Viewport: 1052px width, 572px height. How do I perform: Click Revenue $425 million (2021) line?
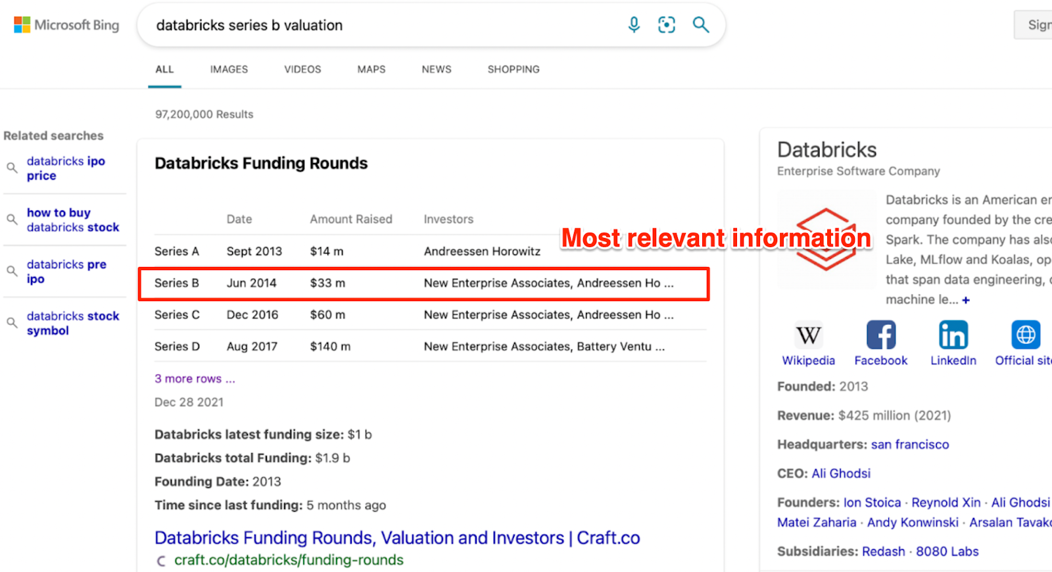pos(864,416)
